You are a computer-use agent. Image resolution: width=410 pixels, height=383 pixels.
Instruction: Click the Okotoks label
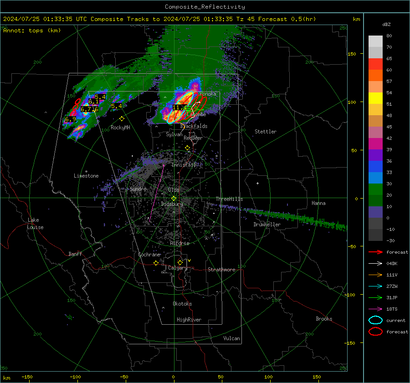coord(182,304)
